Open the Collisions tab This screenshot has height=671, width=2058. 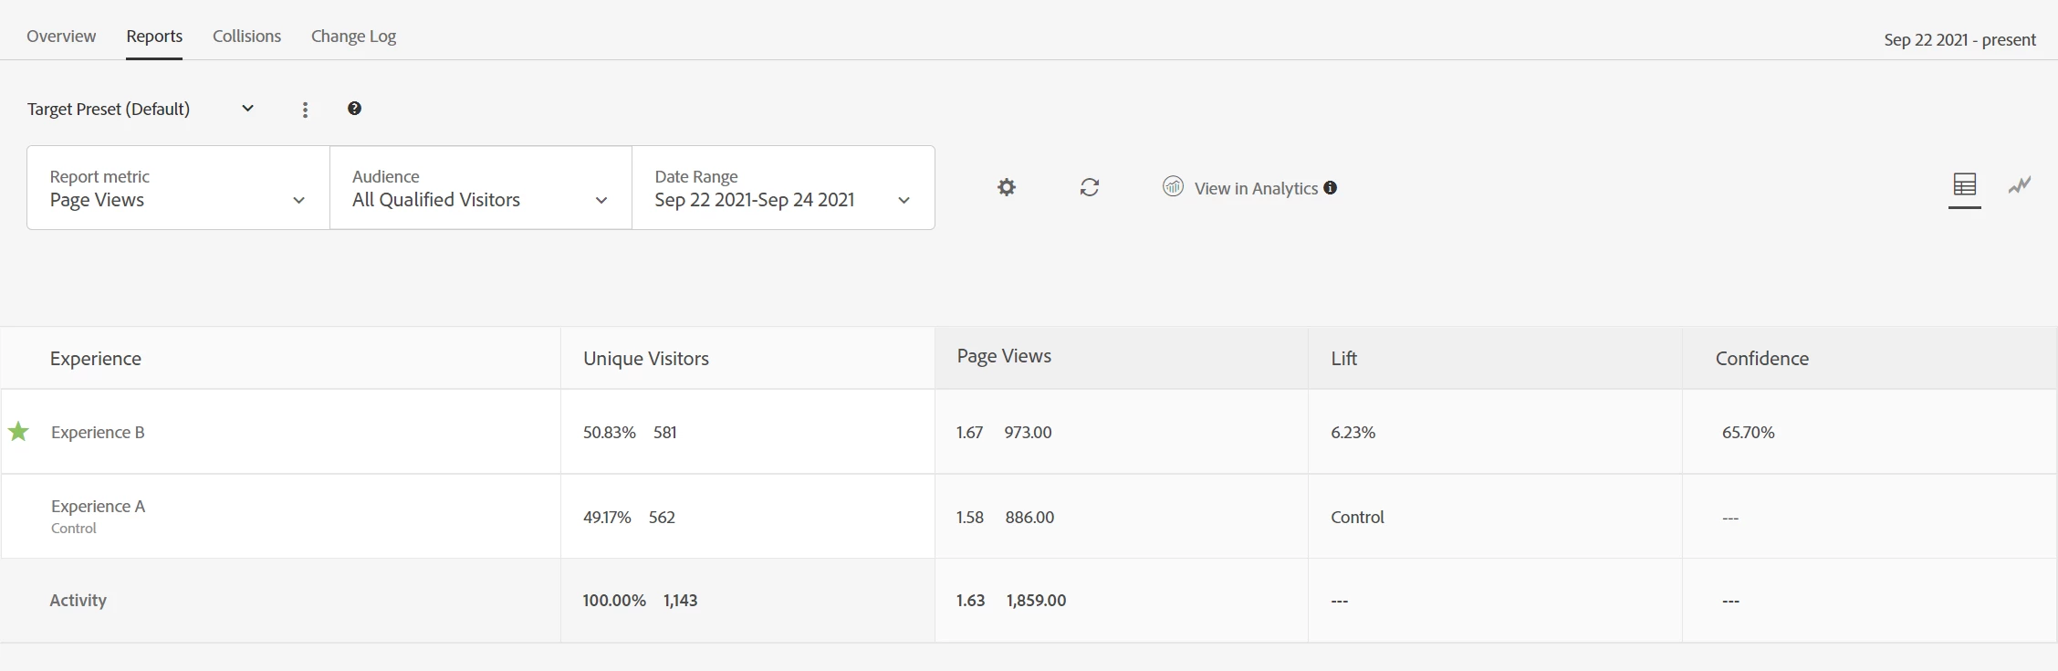(246, 37)
